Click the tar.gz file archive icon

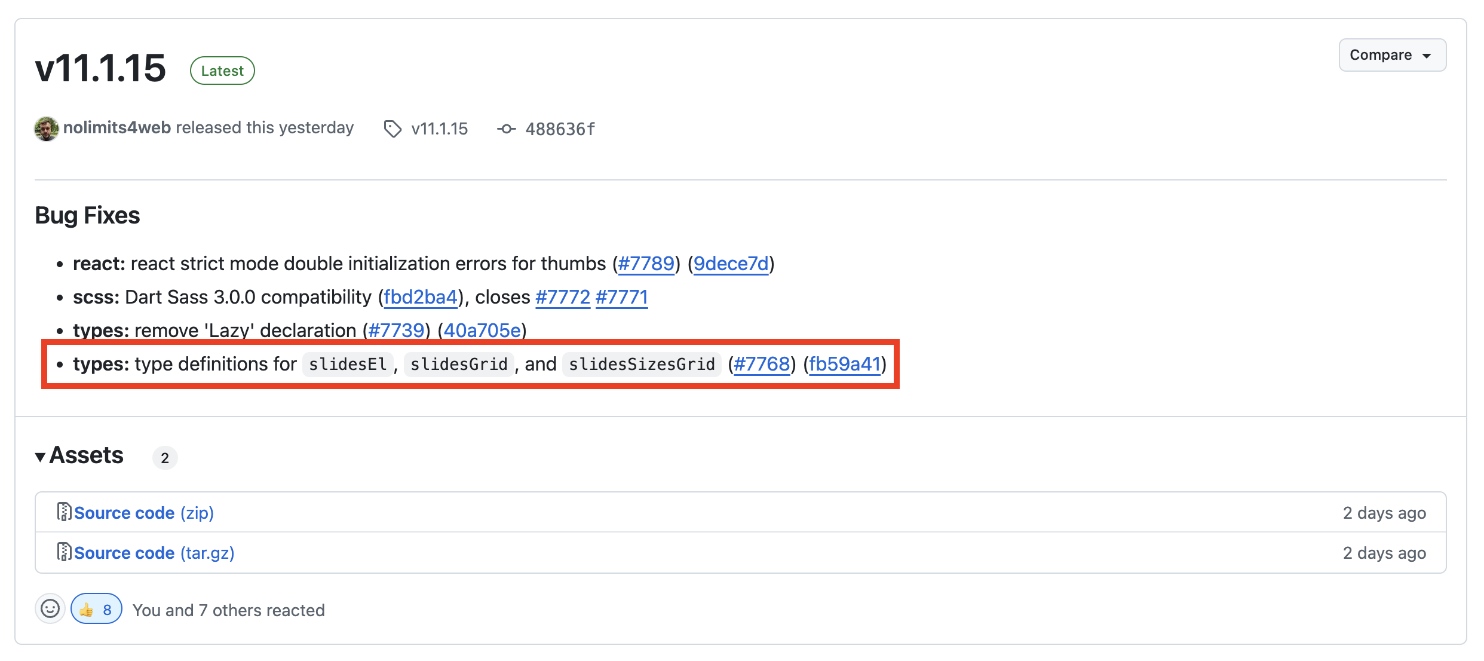point(64,552)
